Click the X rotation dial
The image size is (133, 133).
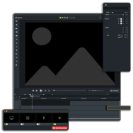click(x=121, y=23)
